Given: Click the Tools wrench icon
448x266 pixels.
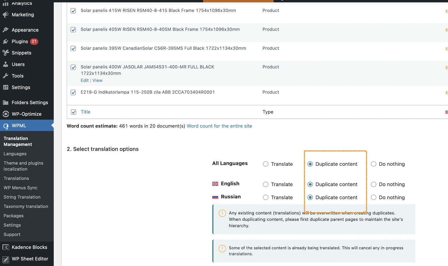Looking at the screenshot, I should [5, 76].
